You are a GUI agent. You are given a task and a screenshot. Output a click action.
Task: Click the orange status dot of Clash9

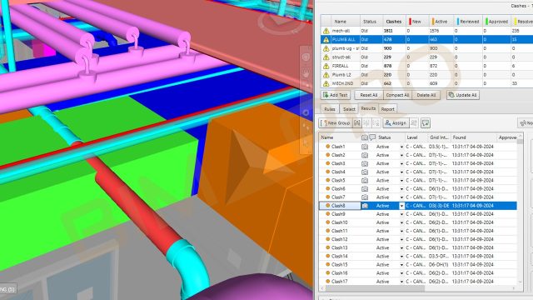pyautogui.click(x=327, y=214)
